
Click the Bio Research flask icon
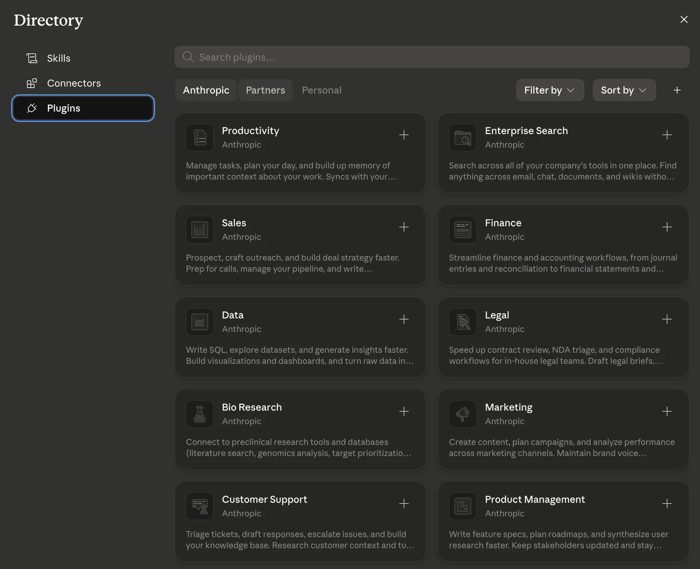point(200,414)
